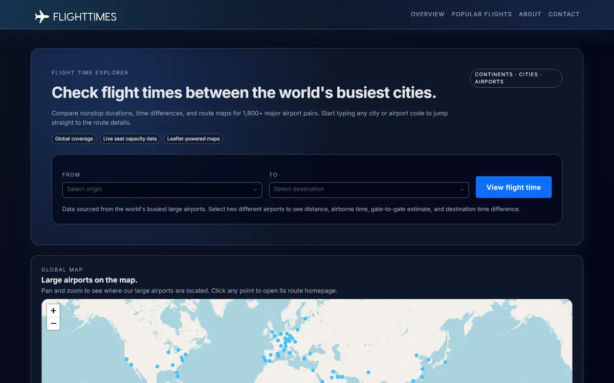Click the 'Check flight times' main heading
Screen dimensions: 614x383
click(244, 93)
